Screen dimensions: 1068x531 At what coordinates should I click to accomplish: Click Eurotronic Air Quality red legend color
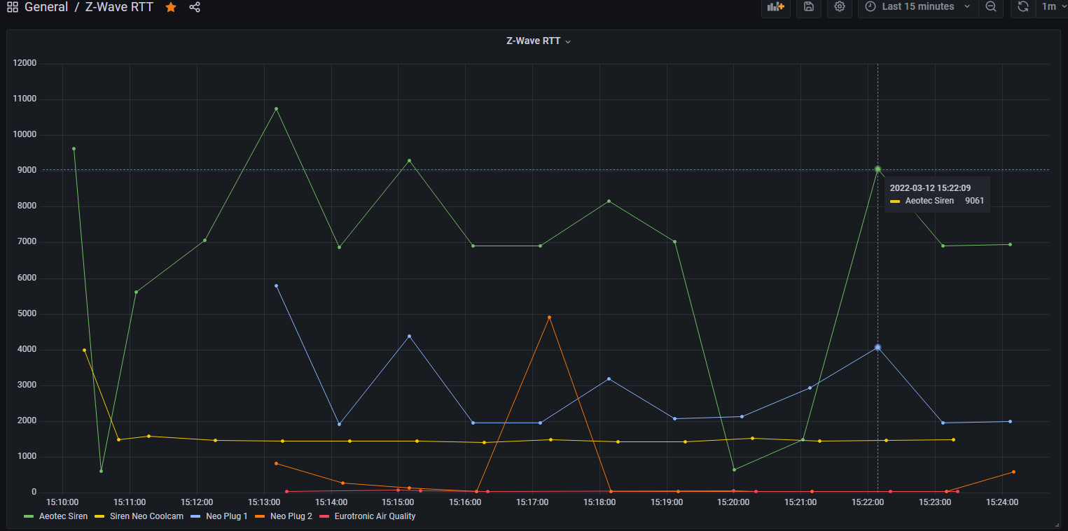[x=324, y=516]
